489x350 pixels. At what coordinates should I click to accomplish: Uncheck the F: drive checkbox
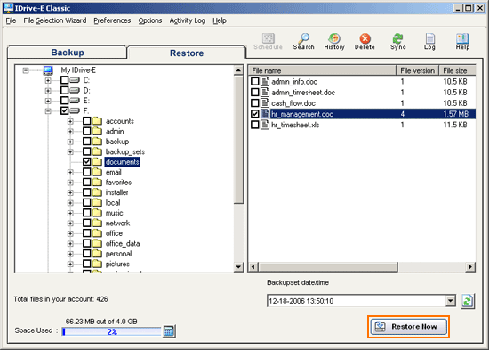tap(65, 110)
